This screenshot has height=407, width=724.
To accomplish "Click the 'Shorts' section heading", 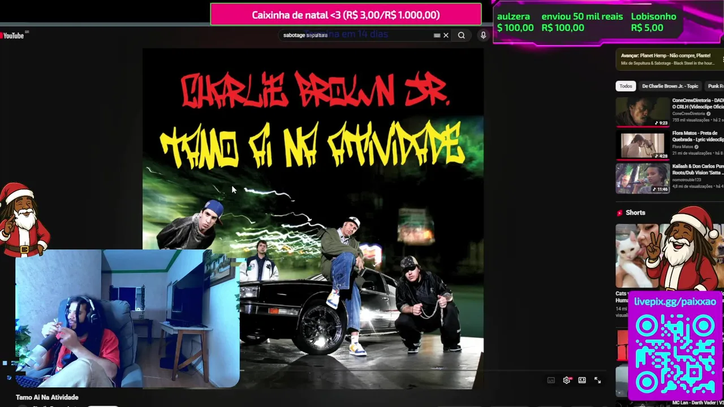I will (635, 213).
